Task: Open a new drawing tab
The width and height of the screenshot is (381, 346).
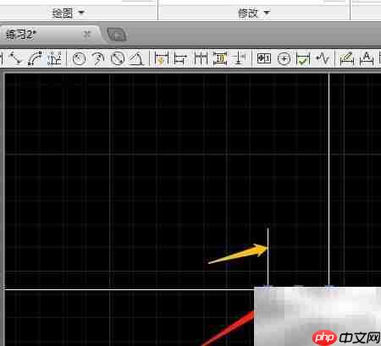Action: (118, 35)
